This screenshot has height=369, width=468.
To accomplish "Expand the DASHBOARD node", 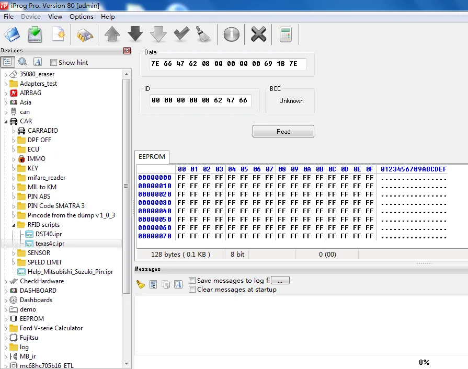I will (6, 291).
